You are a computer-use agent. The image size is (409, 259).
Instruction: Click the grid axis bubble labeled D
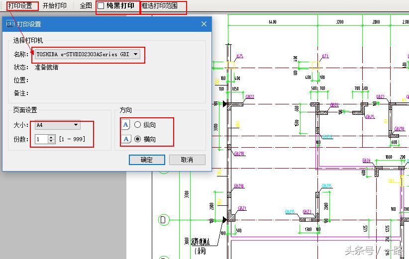pyautogui.click(x=163, y=219)
